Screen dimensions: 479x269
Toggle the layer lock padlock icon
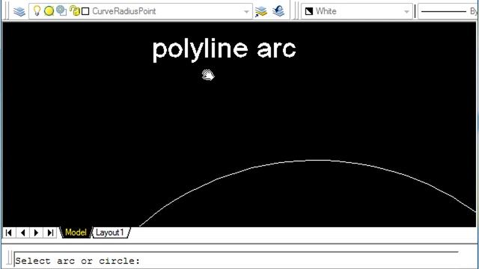75,10
